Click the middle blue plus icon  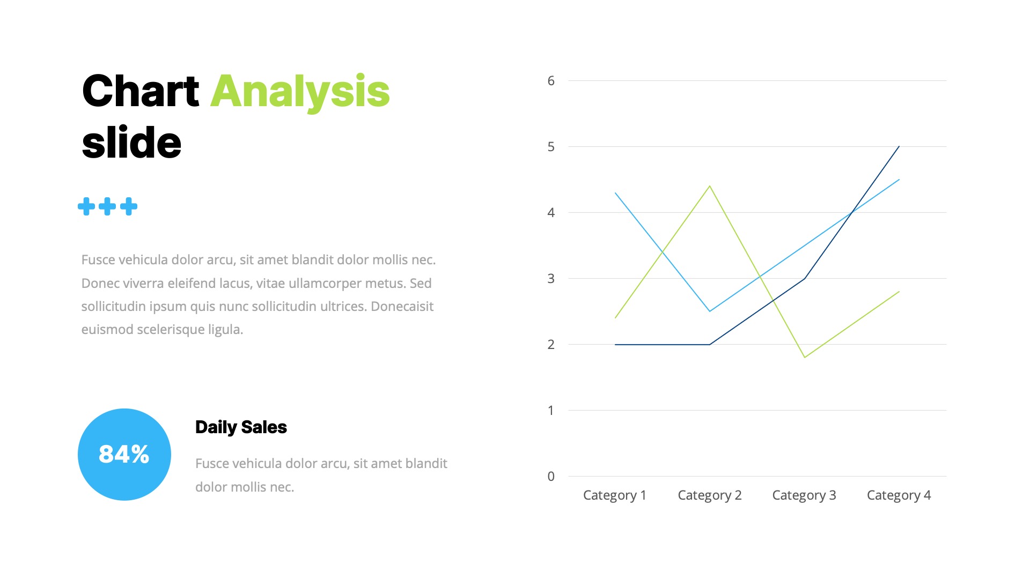coord(107,206)
